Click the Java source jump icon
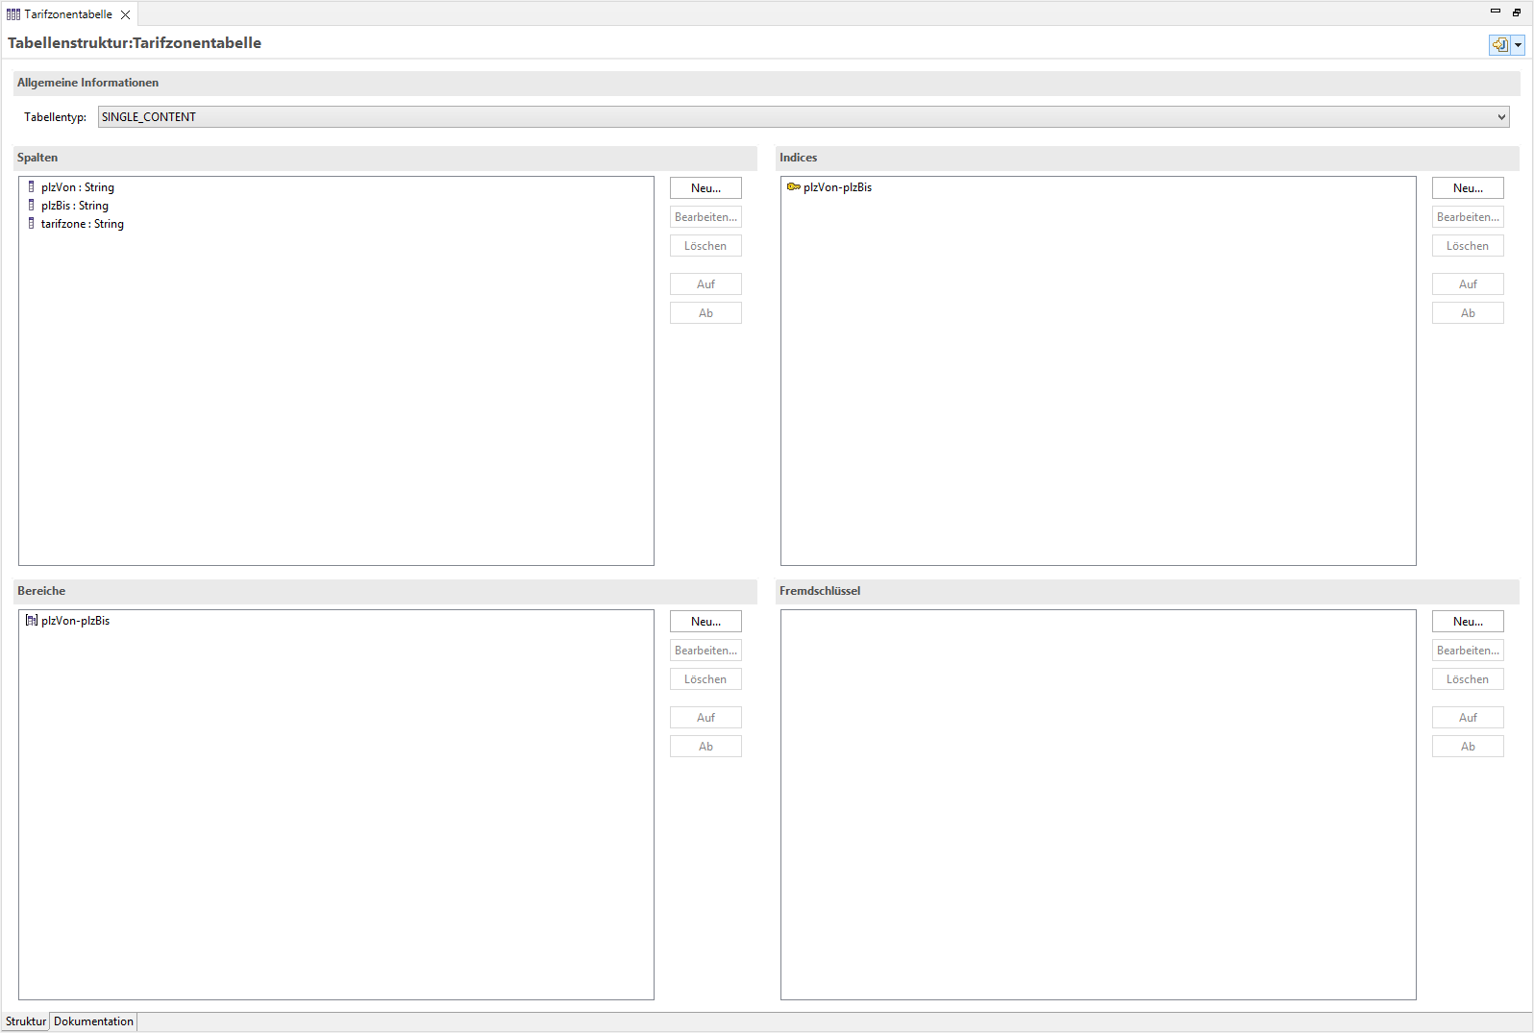This screenshot has width=1534, height=1033. [1499, 44]
